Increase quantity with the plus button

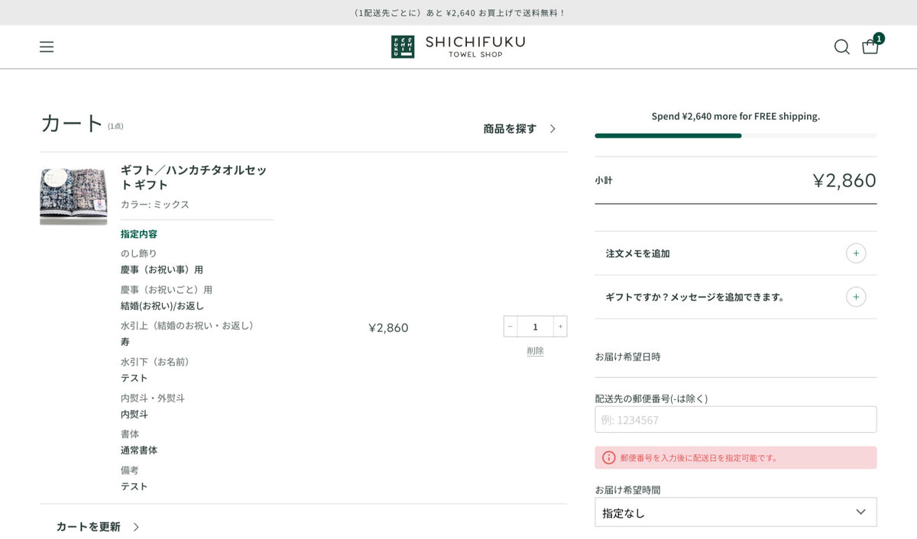[560, 327]
